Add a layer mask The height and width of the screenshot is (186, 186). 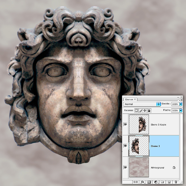[x=149, y=182]
